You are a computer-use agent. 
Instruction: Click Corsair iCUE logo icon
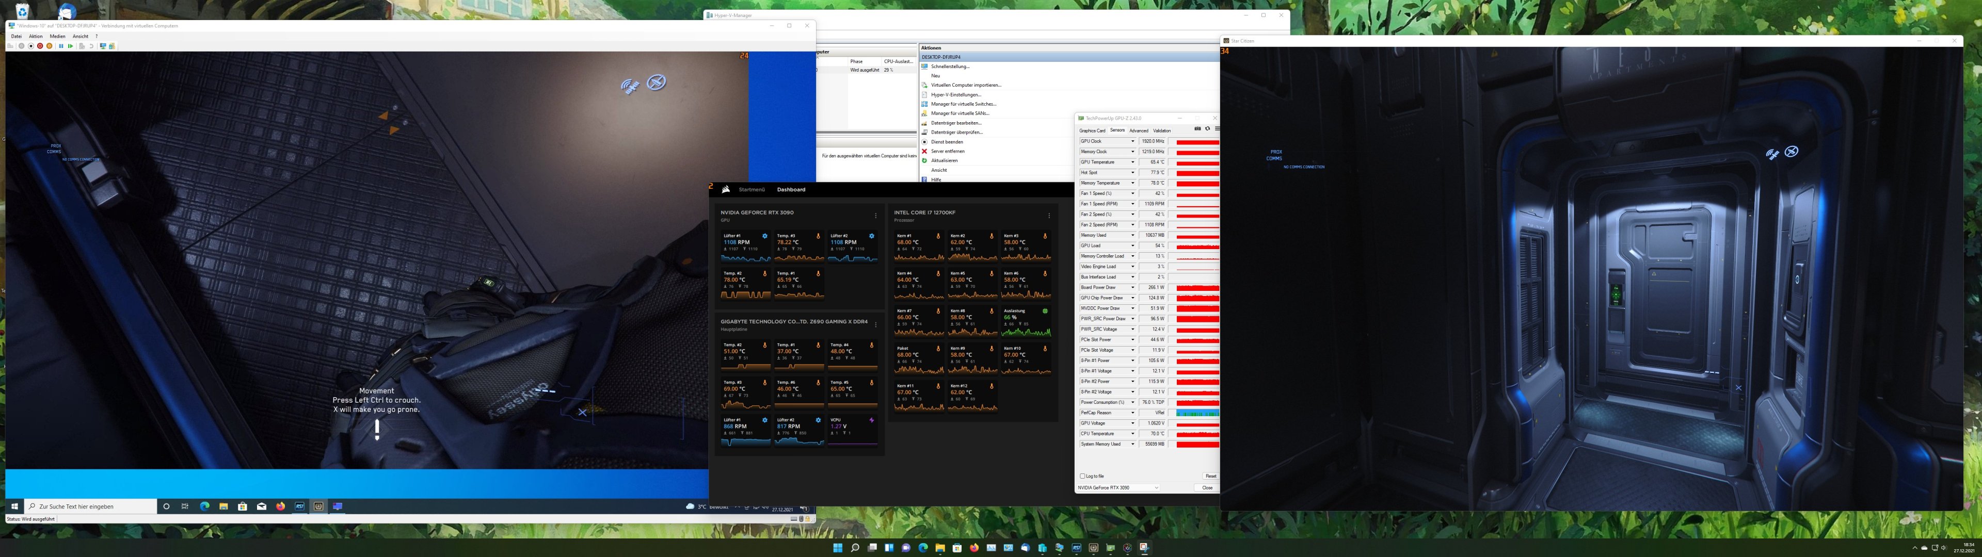pyautogui.click(x=726, y=189)
